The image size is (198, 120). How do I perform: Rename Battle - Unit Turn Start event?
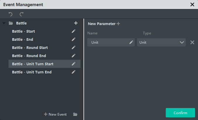tap(74, 64)
